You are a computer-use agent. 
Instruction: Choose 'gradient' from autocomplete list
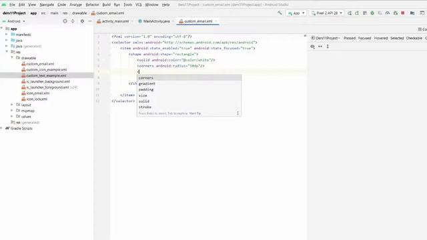point(189,83)
